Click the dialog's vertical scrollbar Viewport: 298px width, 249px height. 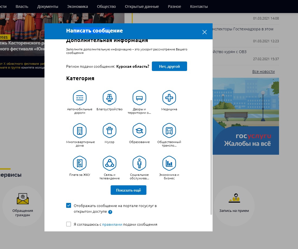point(211,157)
